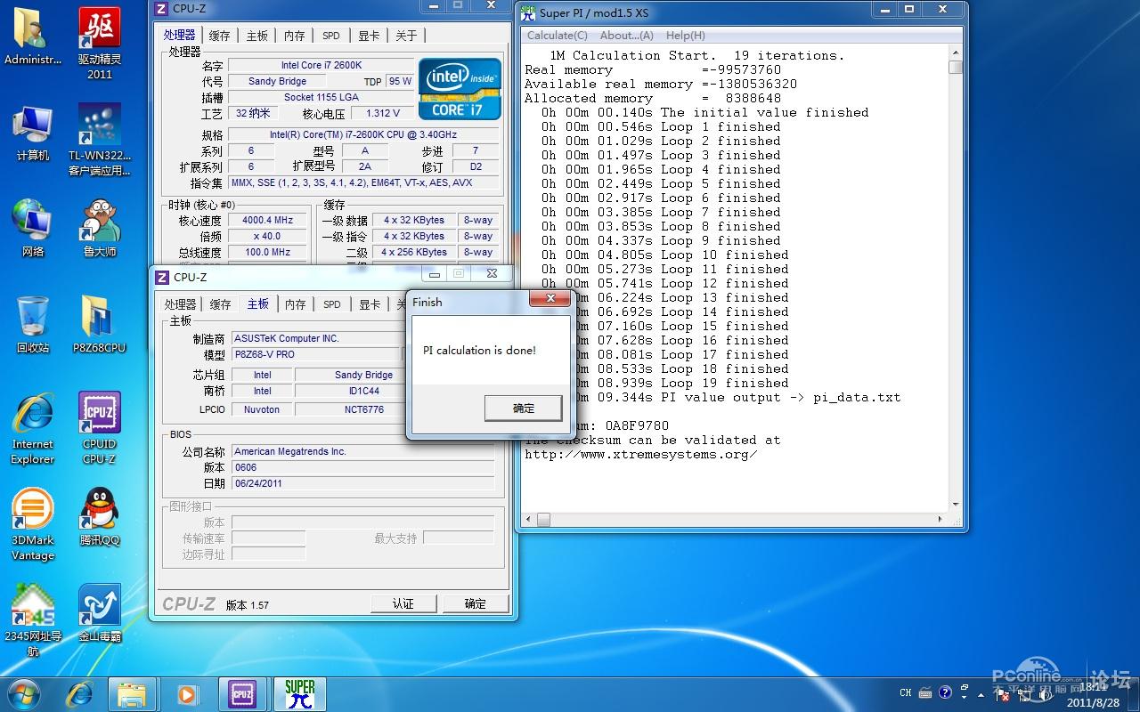Launch 驱动精灵 2011 desktop icon

coord(100,44)
